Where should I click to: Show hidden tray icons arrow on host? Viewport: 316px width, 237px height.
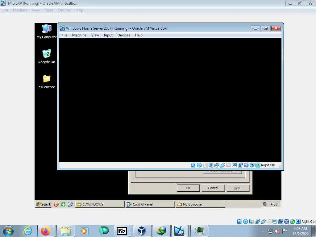[262, 231]
